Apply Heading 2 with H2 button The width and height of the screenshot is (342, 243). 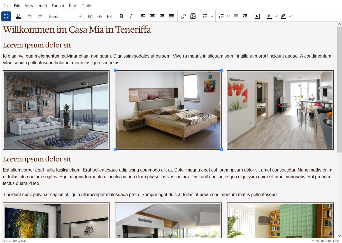point(100,16)
